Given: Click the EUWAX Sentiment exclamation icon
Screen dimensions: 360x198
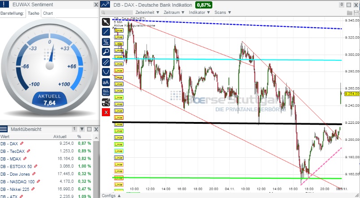Looking at the screenshot, I should click(4, 4).
